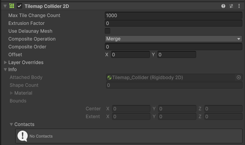
Task: Open the Composite Operation dropdown
Action: [x=173, y=39]
